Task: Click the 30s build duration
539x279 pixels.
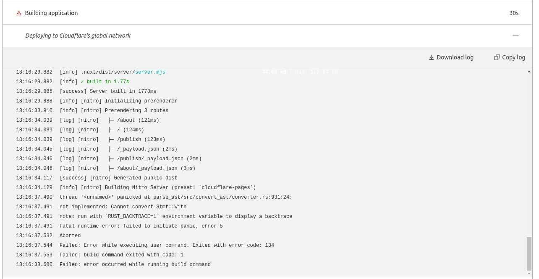Action: coord(514,13)
